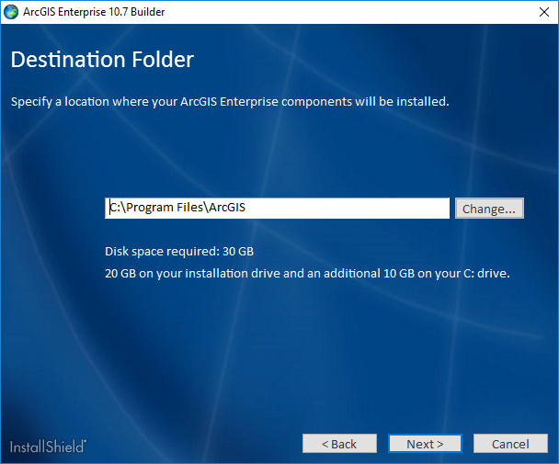This screenshot has width=559, height=464.
Task: Click the installation drive space note
Action: pyautogui.click(x=306, y=273)
